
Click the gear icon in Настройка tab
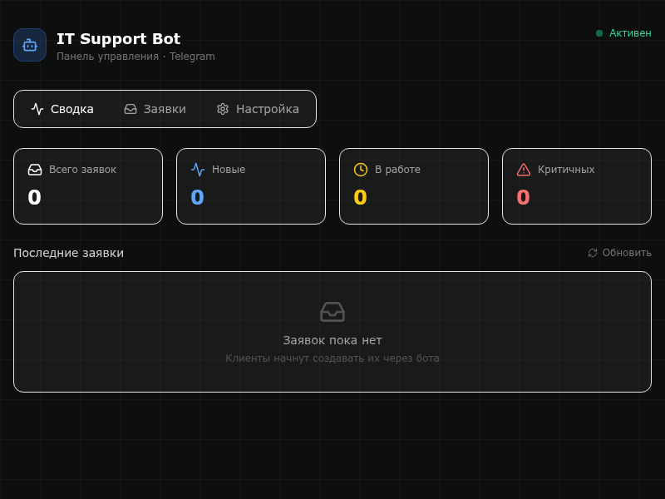click(x=223, y=109)
